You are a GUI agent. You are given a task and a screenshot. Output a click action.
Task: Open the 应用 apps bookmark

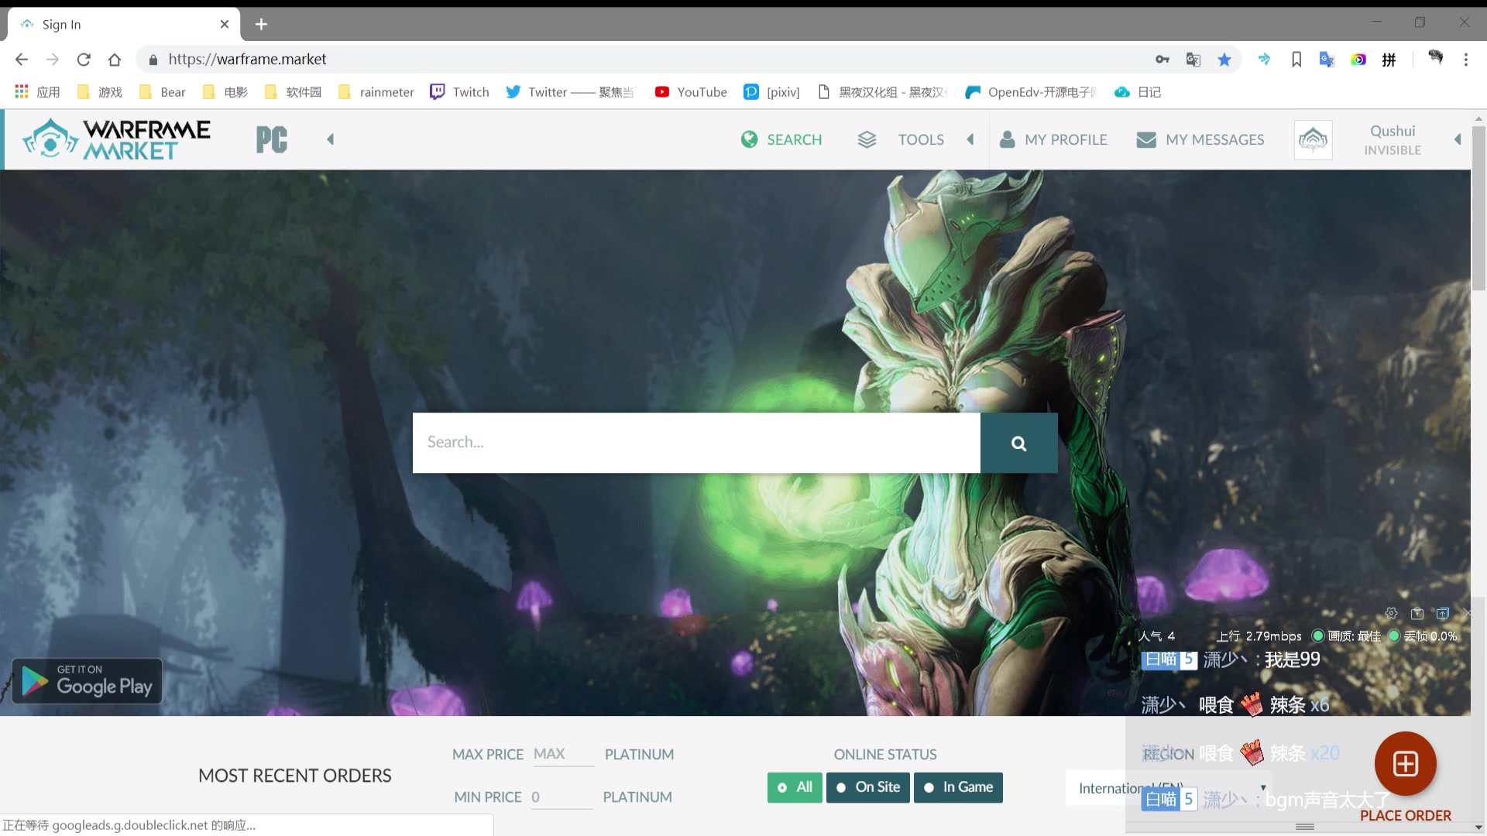(x=37, y=92)
